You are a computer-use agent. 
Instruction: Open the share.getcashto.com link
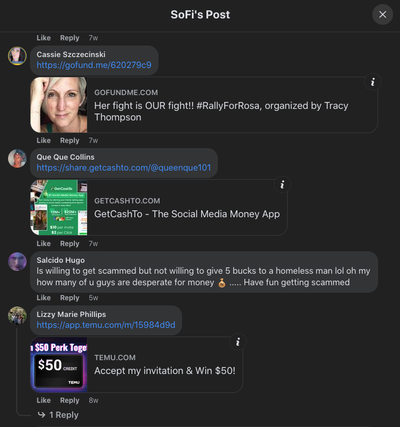click(123, 168)
